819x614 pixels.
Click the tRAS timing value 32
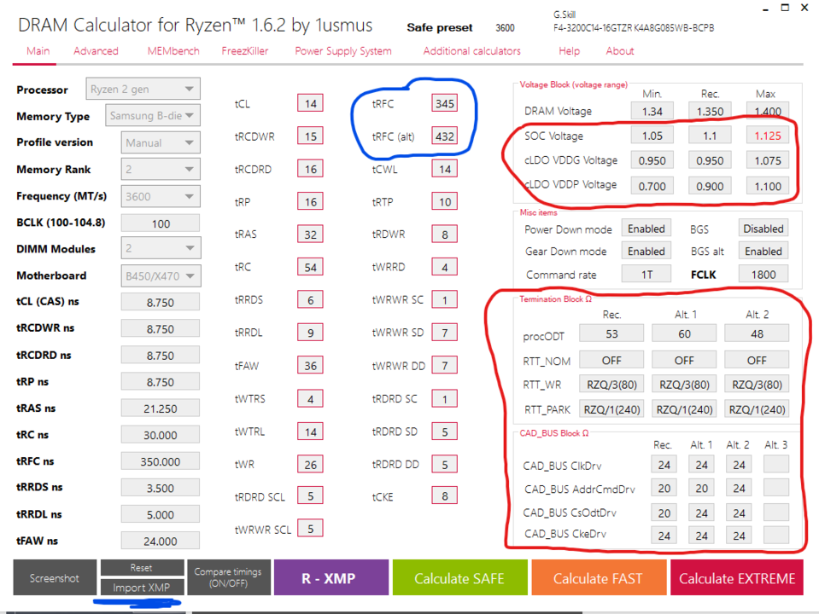[311, 235]
